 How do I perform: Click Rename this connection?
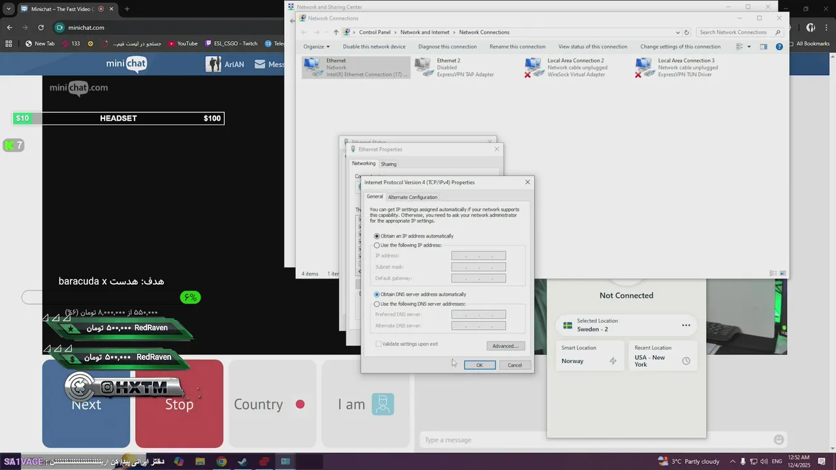click(x=517, y=46)
